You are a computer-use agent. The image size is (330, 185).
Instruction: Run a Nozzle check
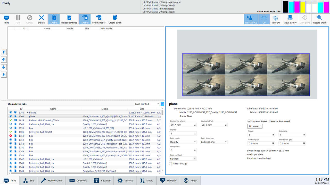click(x=320, y=19)
